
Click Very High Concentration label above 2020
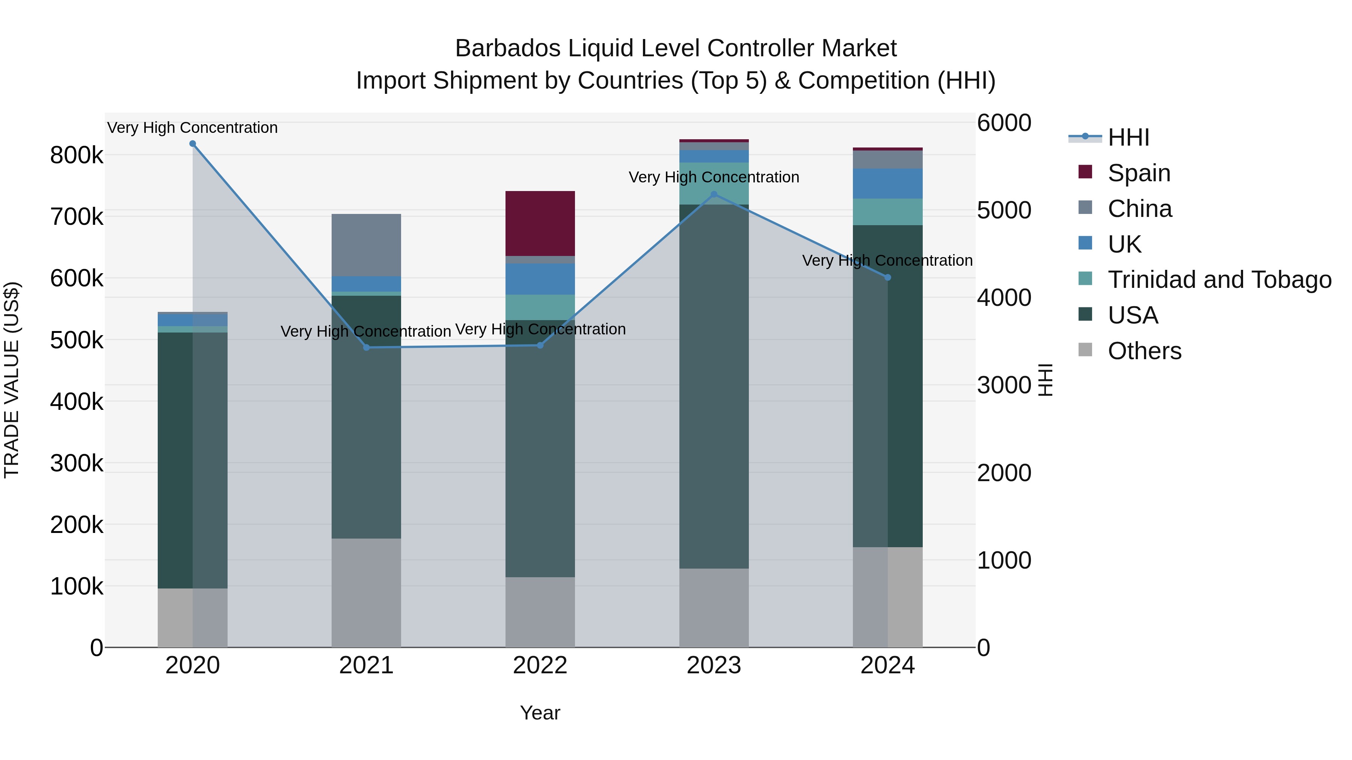(x=193, y=128)
